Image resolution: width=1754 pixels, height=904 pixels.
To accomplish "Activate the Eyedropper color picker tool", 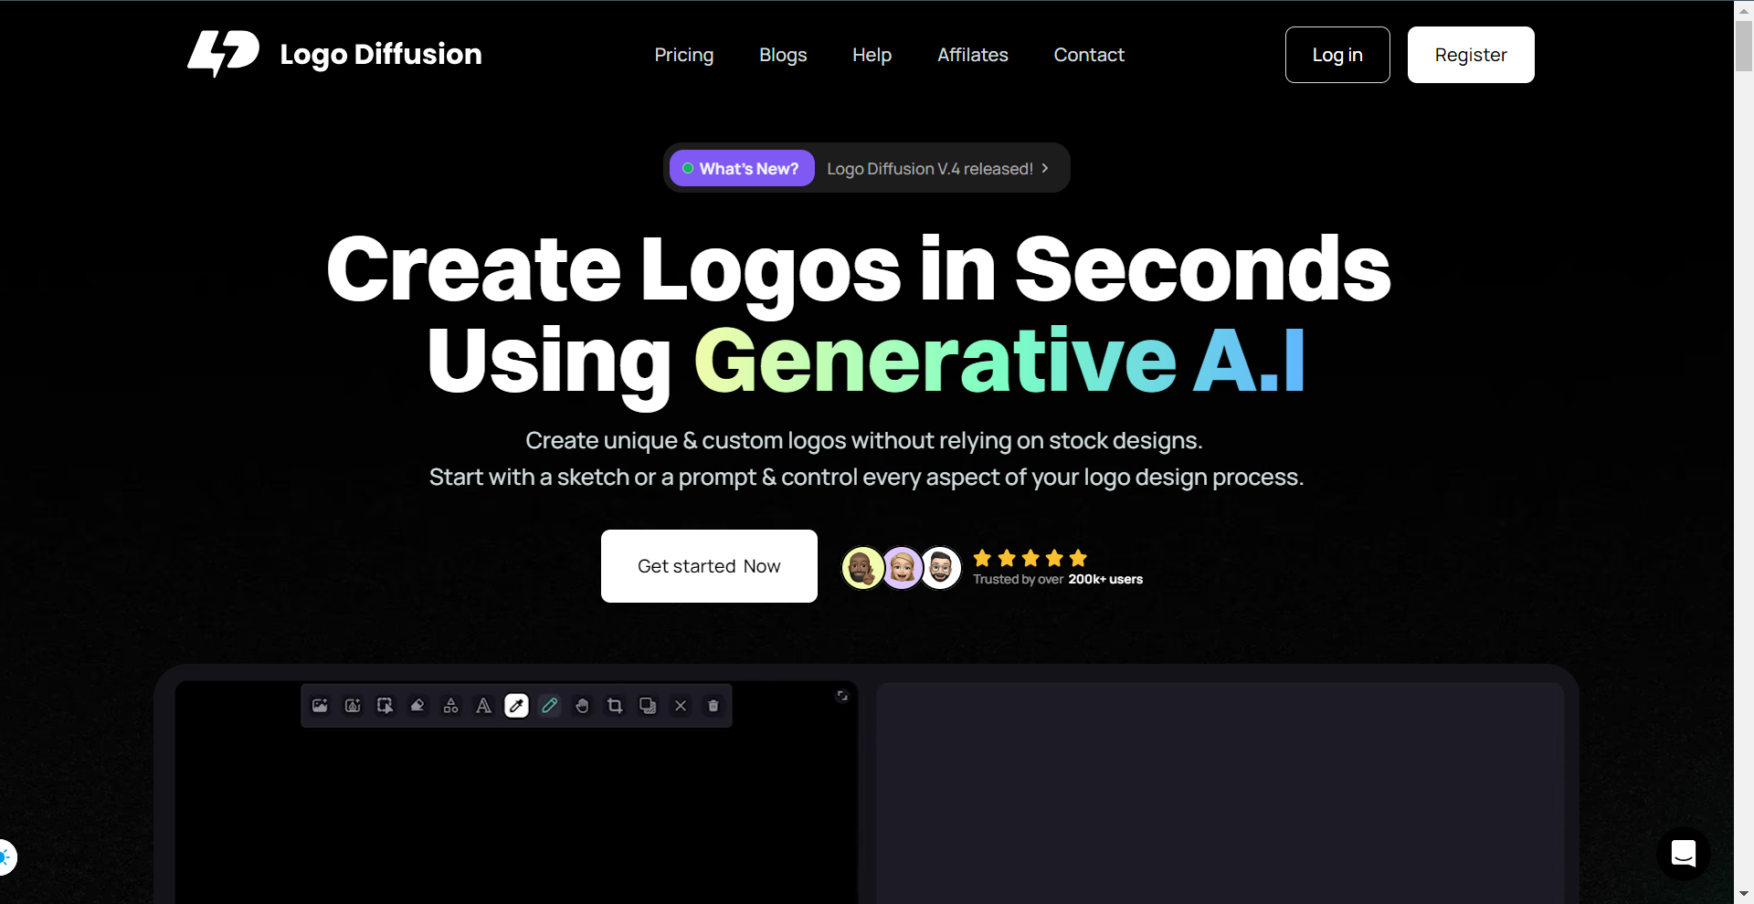I will click(x=516, y=706).
